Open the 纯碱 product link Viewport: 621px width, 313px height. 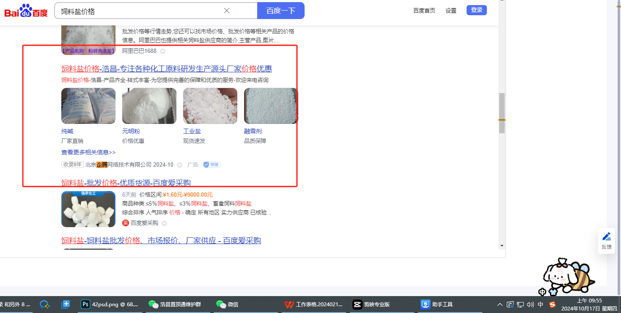point(67,131)
